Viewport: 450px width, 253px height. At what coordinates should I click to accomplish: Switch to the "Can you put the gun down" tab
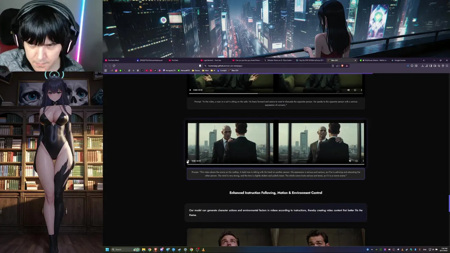click(x=246, y=60)
